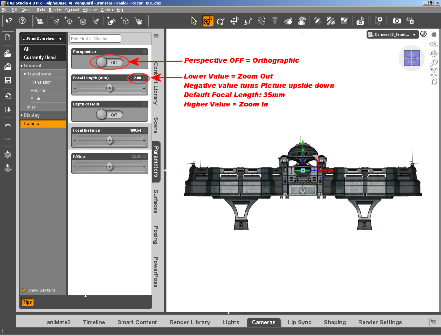Uncheck Show Sub Items checkbox
The image size is (441, 336).
coord(24,290)
